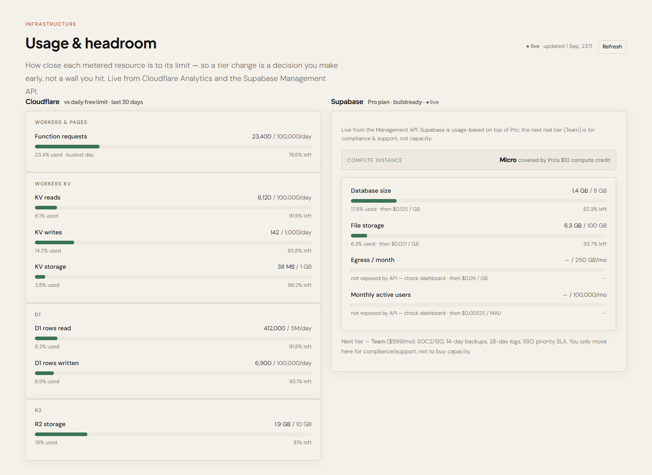Click the "live · updated 1 Sep, 23:11" status
The width and height of the screenshot is (652, 475).
pyautogui.click(x=559, y=46)
